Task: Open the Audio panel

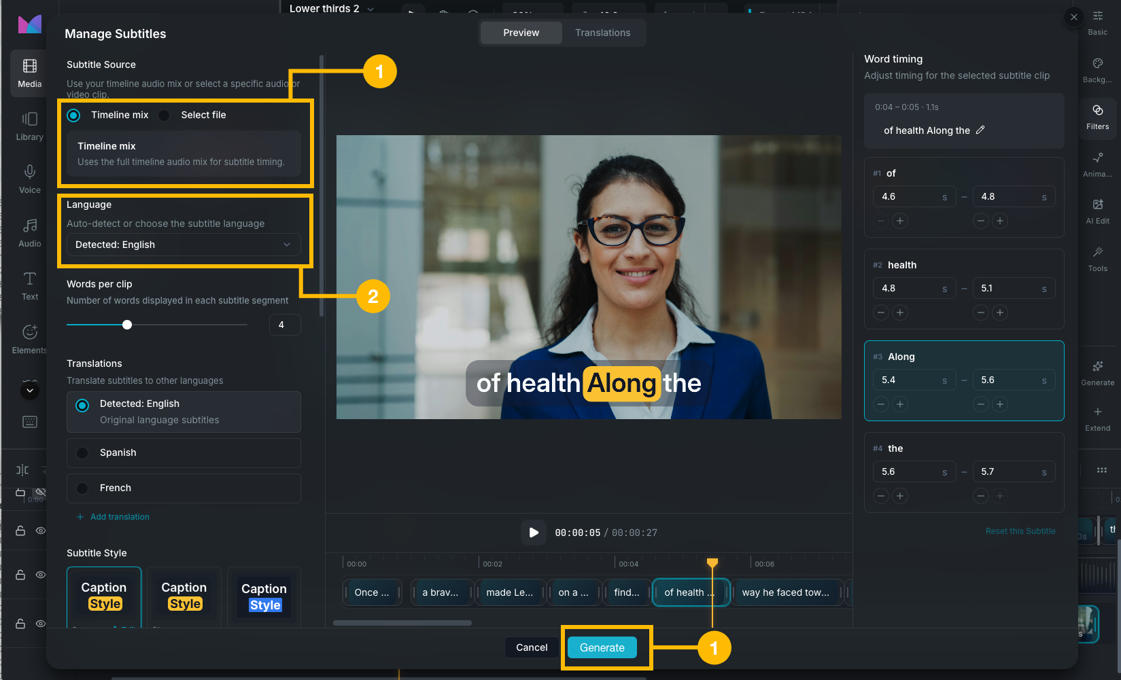Action: coord(29,232)
